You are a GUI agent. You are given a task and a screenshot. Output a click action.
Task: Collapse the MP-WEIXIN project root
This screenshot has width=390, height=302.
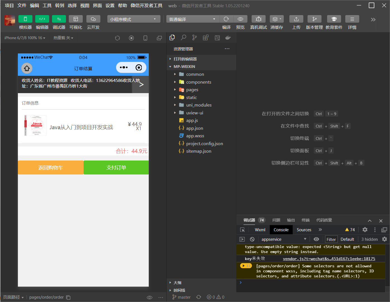coord(201,67)
